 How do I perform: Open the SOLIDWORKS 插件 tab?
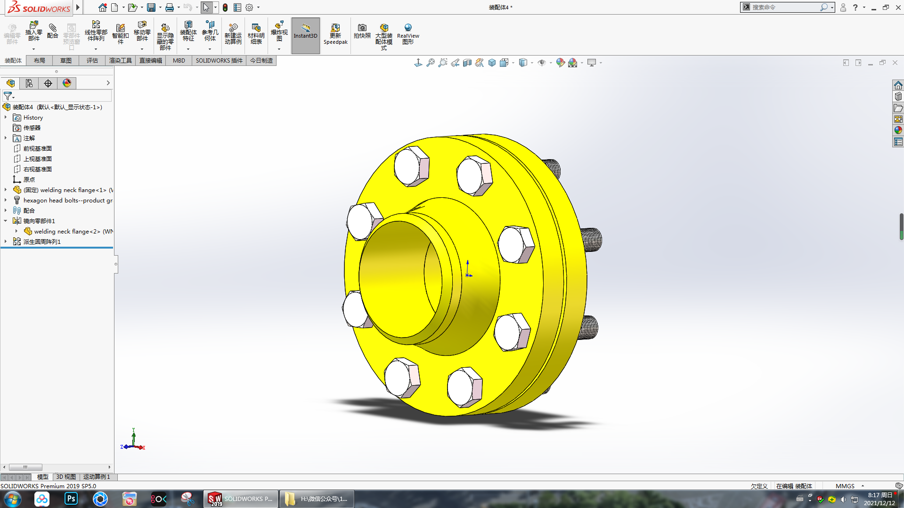point(219,60)
